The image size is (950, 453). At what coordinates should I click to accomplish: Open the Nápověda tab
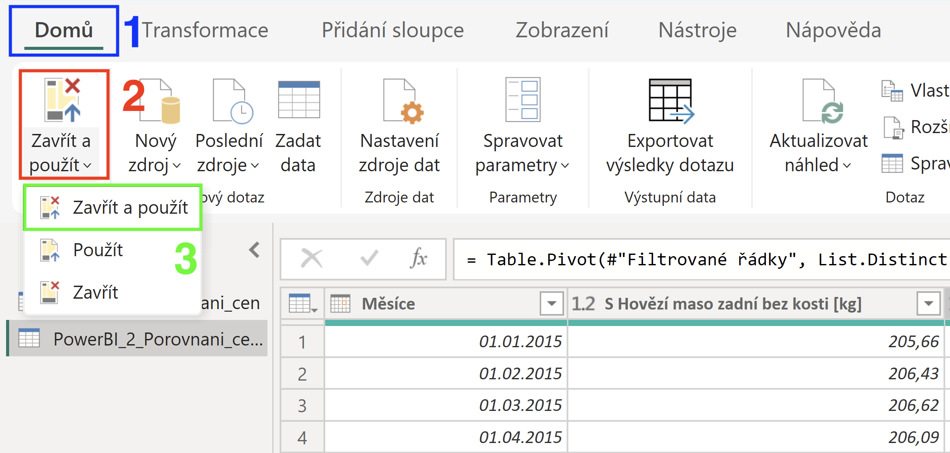click(x=833, y=30)
